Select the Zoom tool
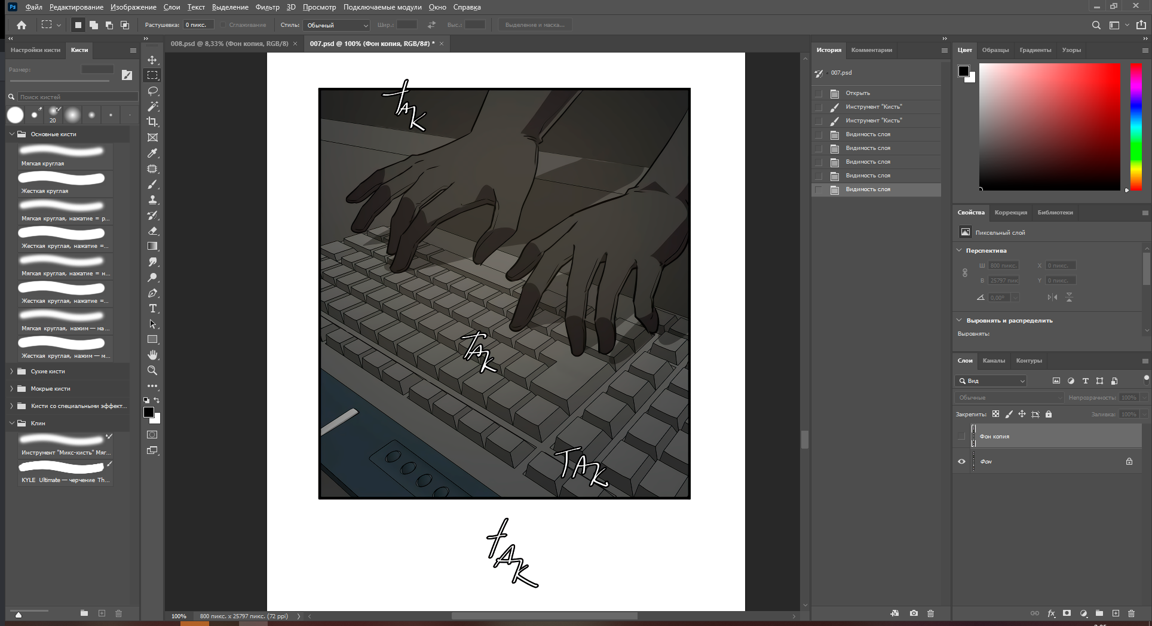The width and height of the screenshot is (1152, 626). pyautogui.click(x=152, y=370)
